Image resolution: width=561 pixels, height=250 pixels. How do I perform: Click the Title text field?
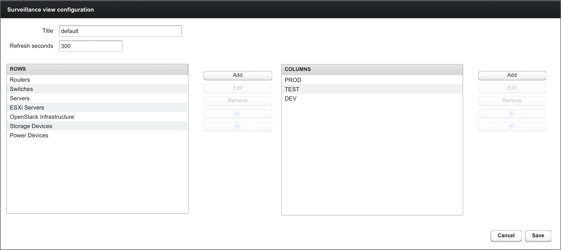pos(120,31)
